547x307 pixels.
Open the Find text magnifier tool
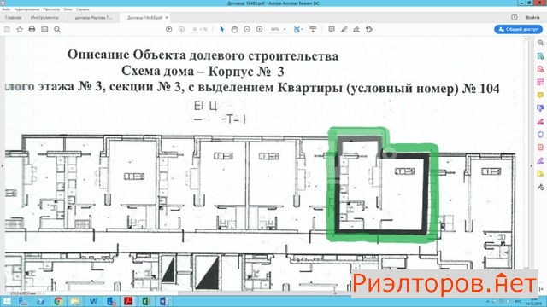57,30
